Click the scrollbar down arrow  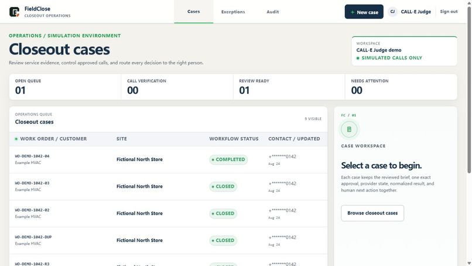469,263
